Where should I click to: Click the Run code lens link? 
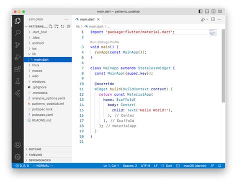pos(93,42)
